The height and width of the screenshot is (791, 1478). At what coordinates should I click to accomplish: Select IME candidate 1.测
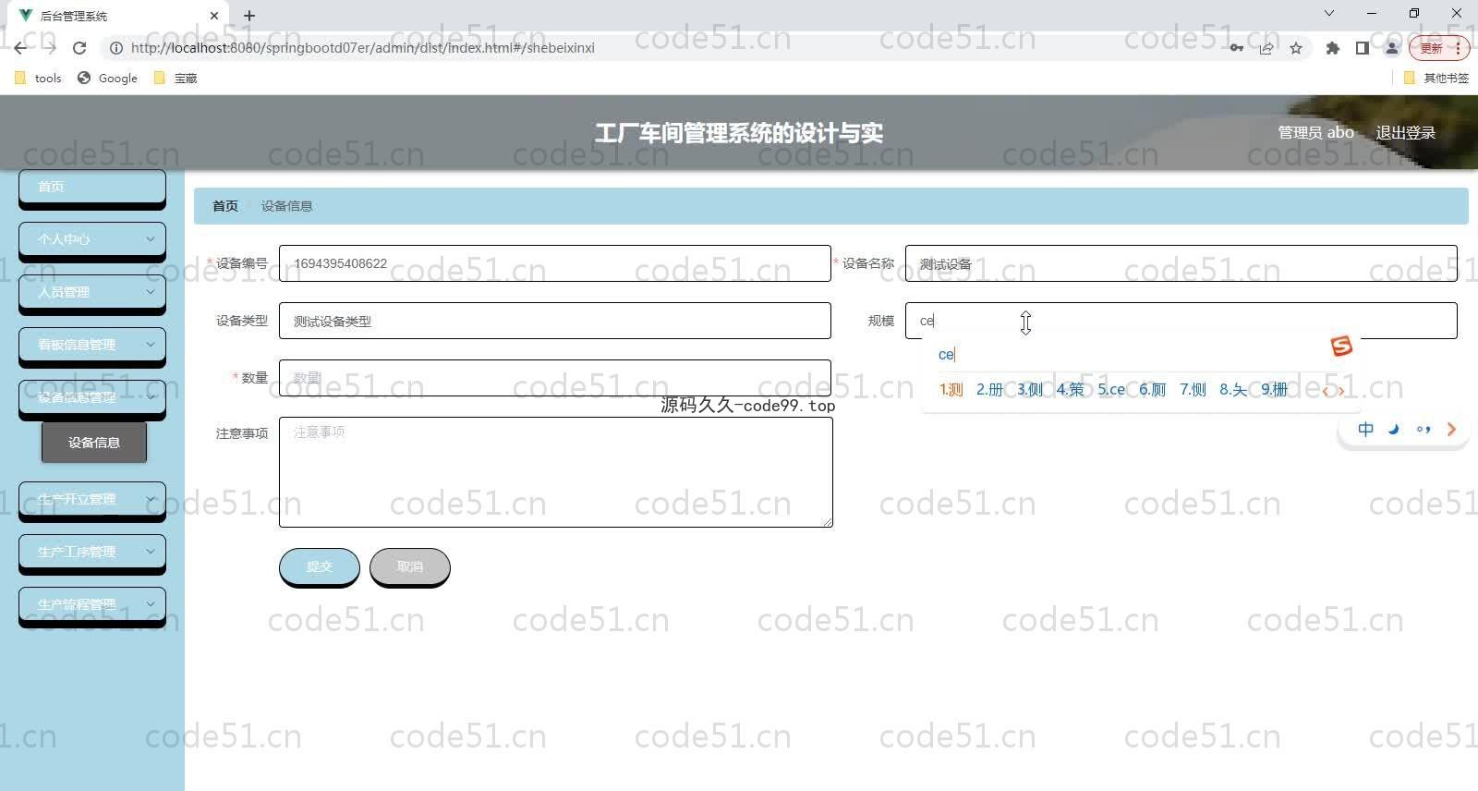tap(951, 390)
